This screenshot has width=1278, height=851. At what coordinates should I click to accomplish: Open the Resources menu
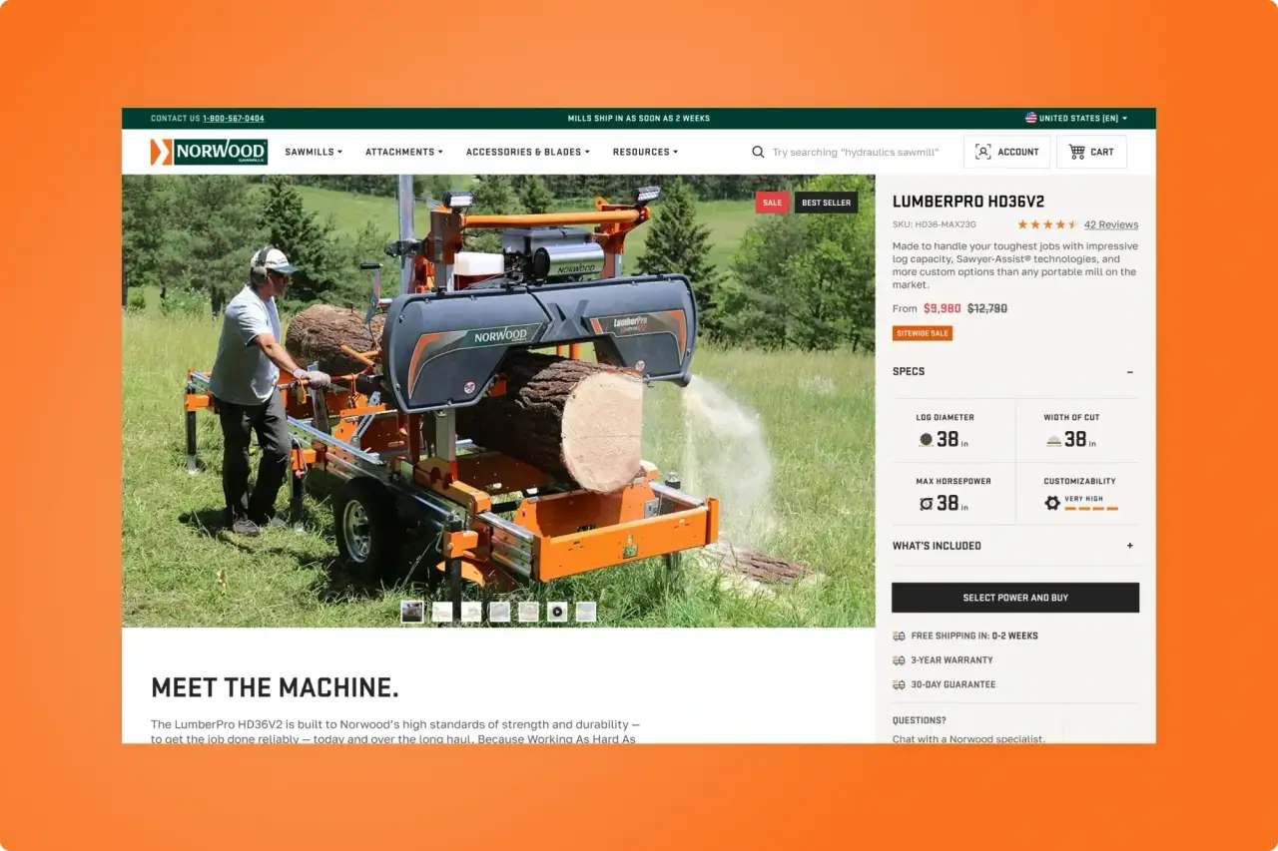[645, 152]
